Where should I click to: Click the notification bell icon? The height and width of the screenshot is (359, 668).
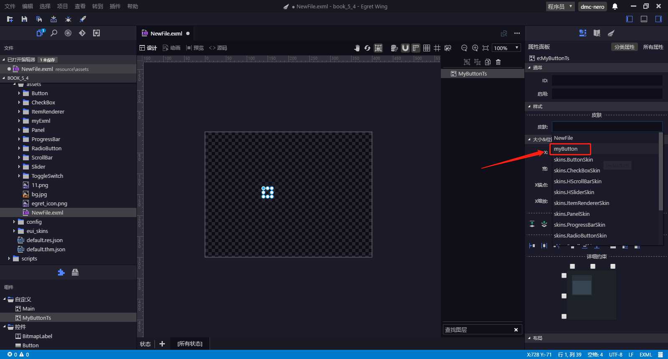tap(615, 6)
